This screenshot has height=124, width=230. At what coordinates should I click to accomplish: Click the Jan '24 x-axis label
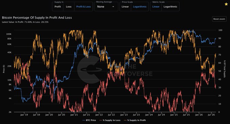point(149,115)
